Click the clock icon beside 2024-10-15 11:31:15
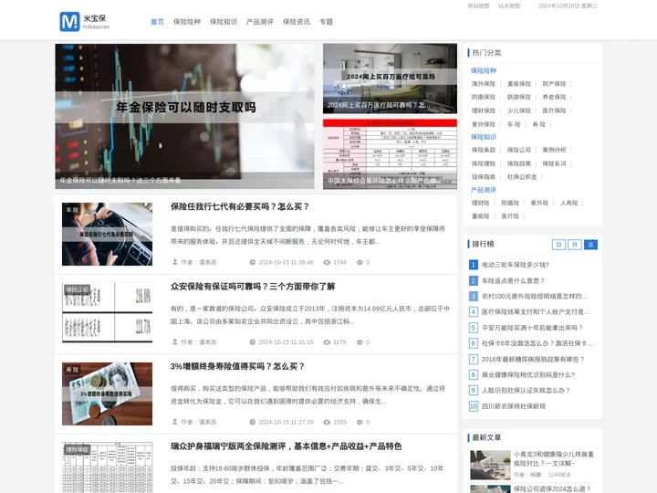The height and width of the screenshot is (493, 657). click(252, 342)
